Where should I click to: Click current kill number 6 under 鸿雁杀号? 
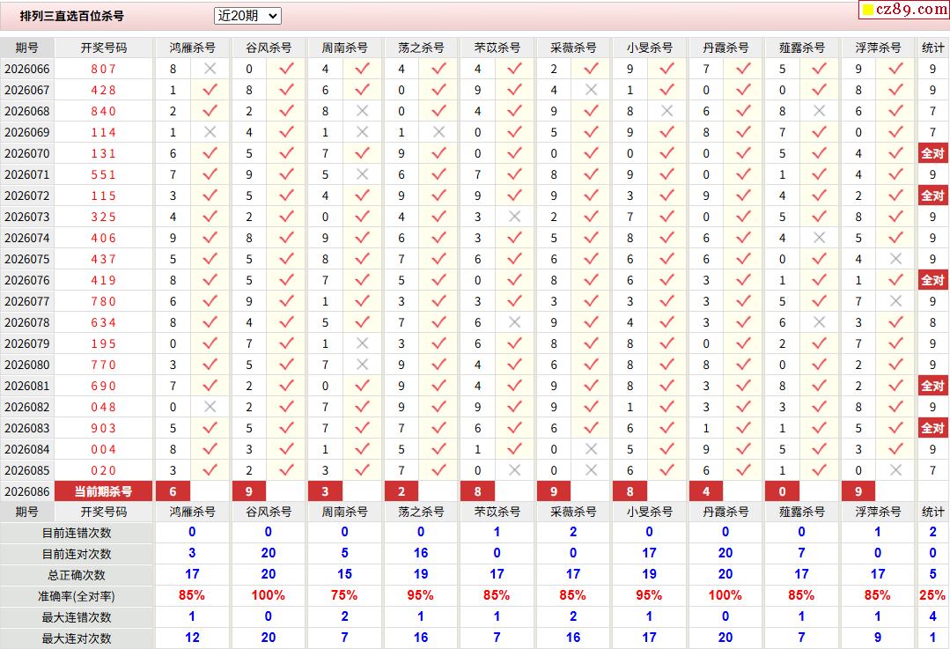(173, 491)
